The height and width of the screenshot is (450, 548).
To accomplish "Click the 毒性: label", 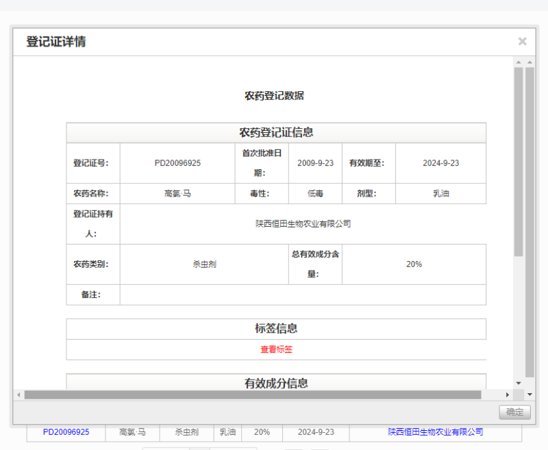I will [260, 194].
